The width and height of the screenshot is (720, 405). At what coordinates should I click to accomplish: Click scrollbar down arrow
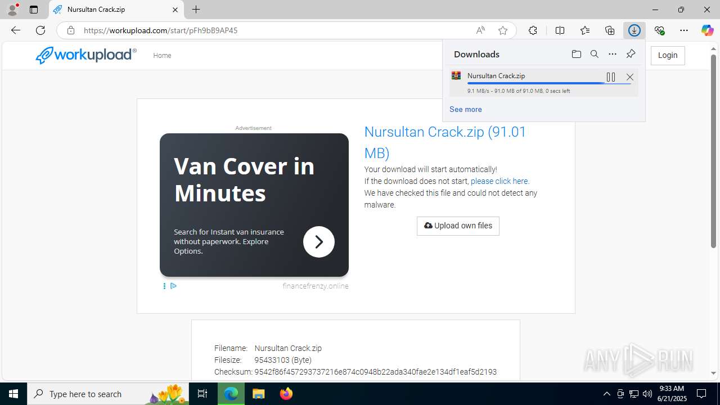tap(713, 373)
